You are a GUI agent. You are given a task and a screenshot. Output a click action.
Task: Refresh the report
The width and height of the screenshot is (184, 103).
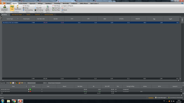[64, 10]
